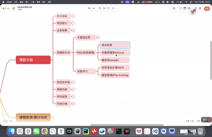This screenshot has width=212, height=137.
Task: Open the share export icon
Action: [x=174, y=8]
